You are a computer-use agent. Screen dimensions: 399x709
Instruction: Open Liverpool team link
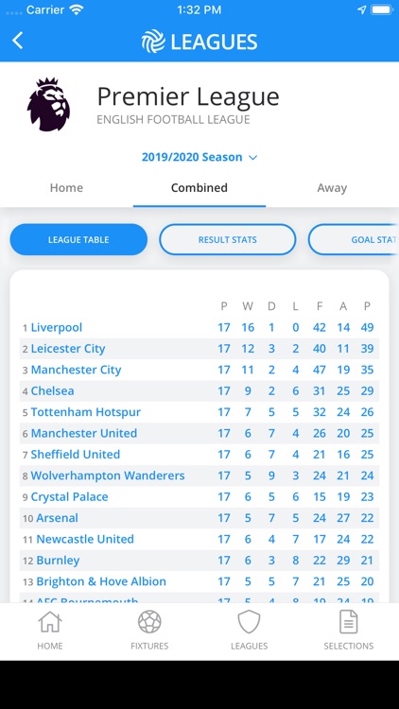pyautogui.click(x=57, y=327)
